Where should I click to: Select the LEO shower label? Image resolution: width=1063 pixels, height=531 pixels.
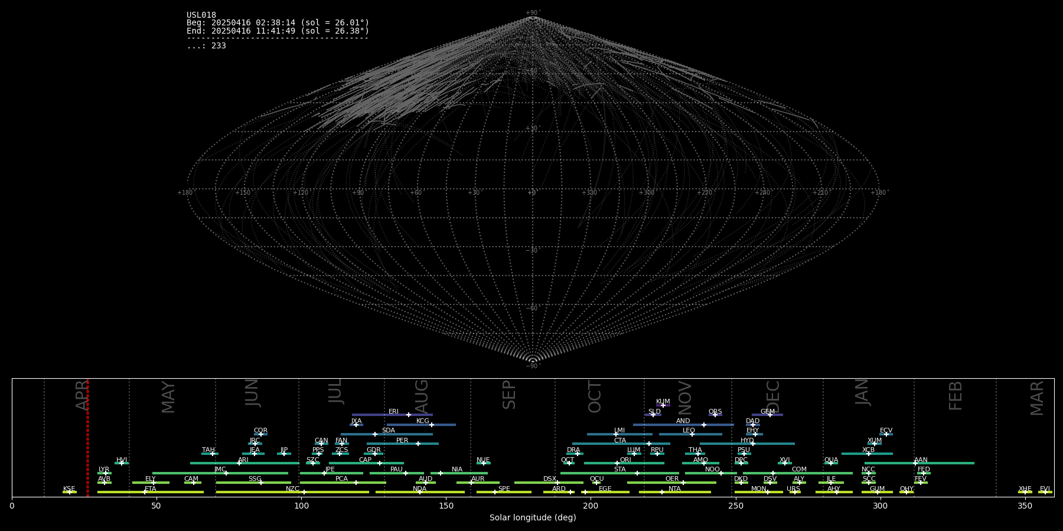point(689,431)
